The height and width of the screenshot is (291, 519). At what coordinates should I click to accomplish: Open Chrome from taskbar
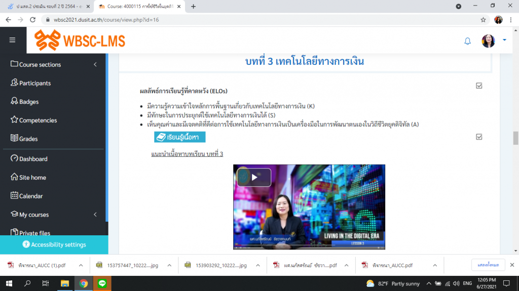[x=84, y=283]
